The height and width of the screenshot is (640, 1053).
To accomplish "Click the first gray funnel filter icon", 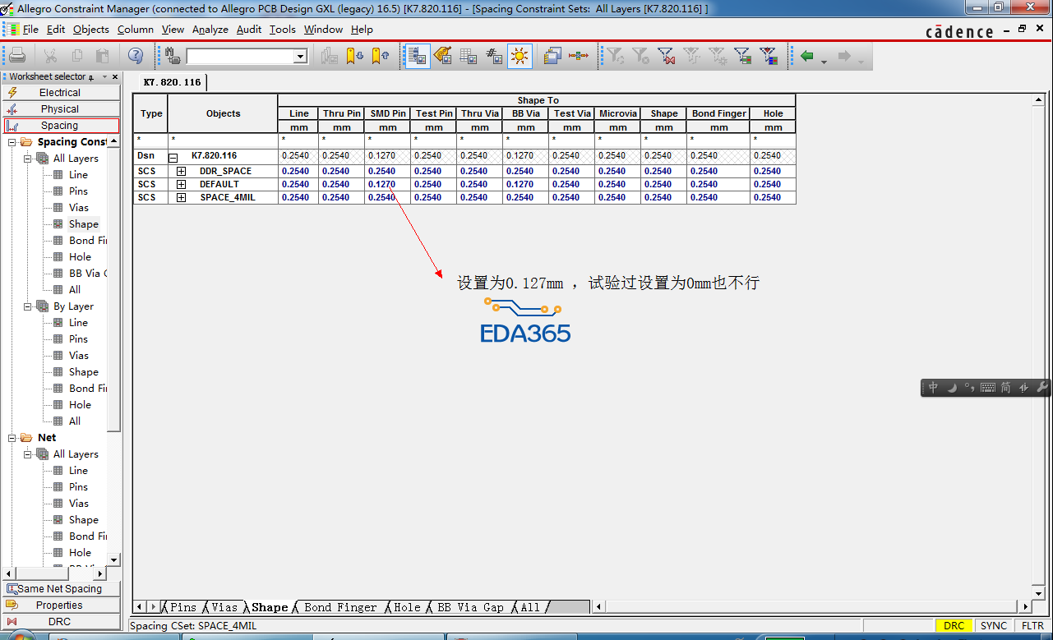I will [615, 56].
